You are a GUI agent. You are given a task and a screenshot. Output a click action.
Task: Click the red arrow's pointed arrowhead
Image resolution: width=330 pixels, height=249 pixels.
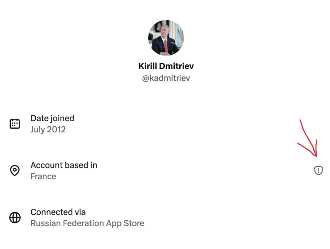tap(316, 155)
